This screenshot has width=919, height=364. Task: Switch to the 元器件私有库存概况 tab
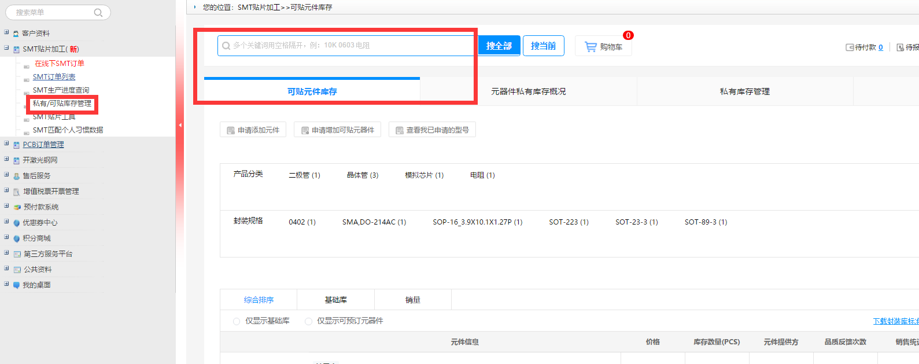coord(528,91)
